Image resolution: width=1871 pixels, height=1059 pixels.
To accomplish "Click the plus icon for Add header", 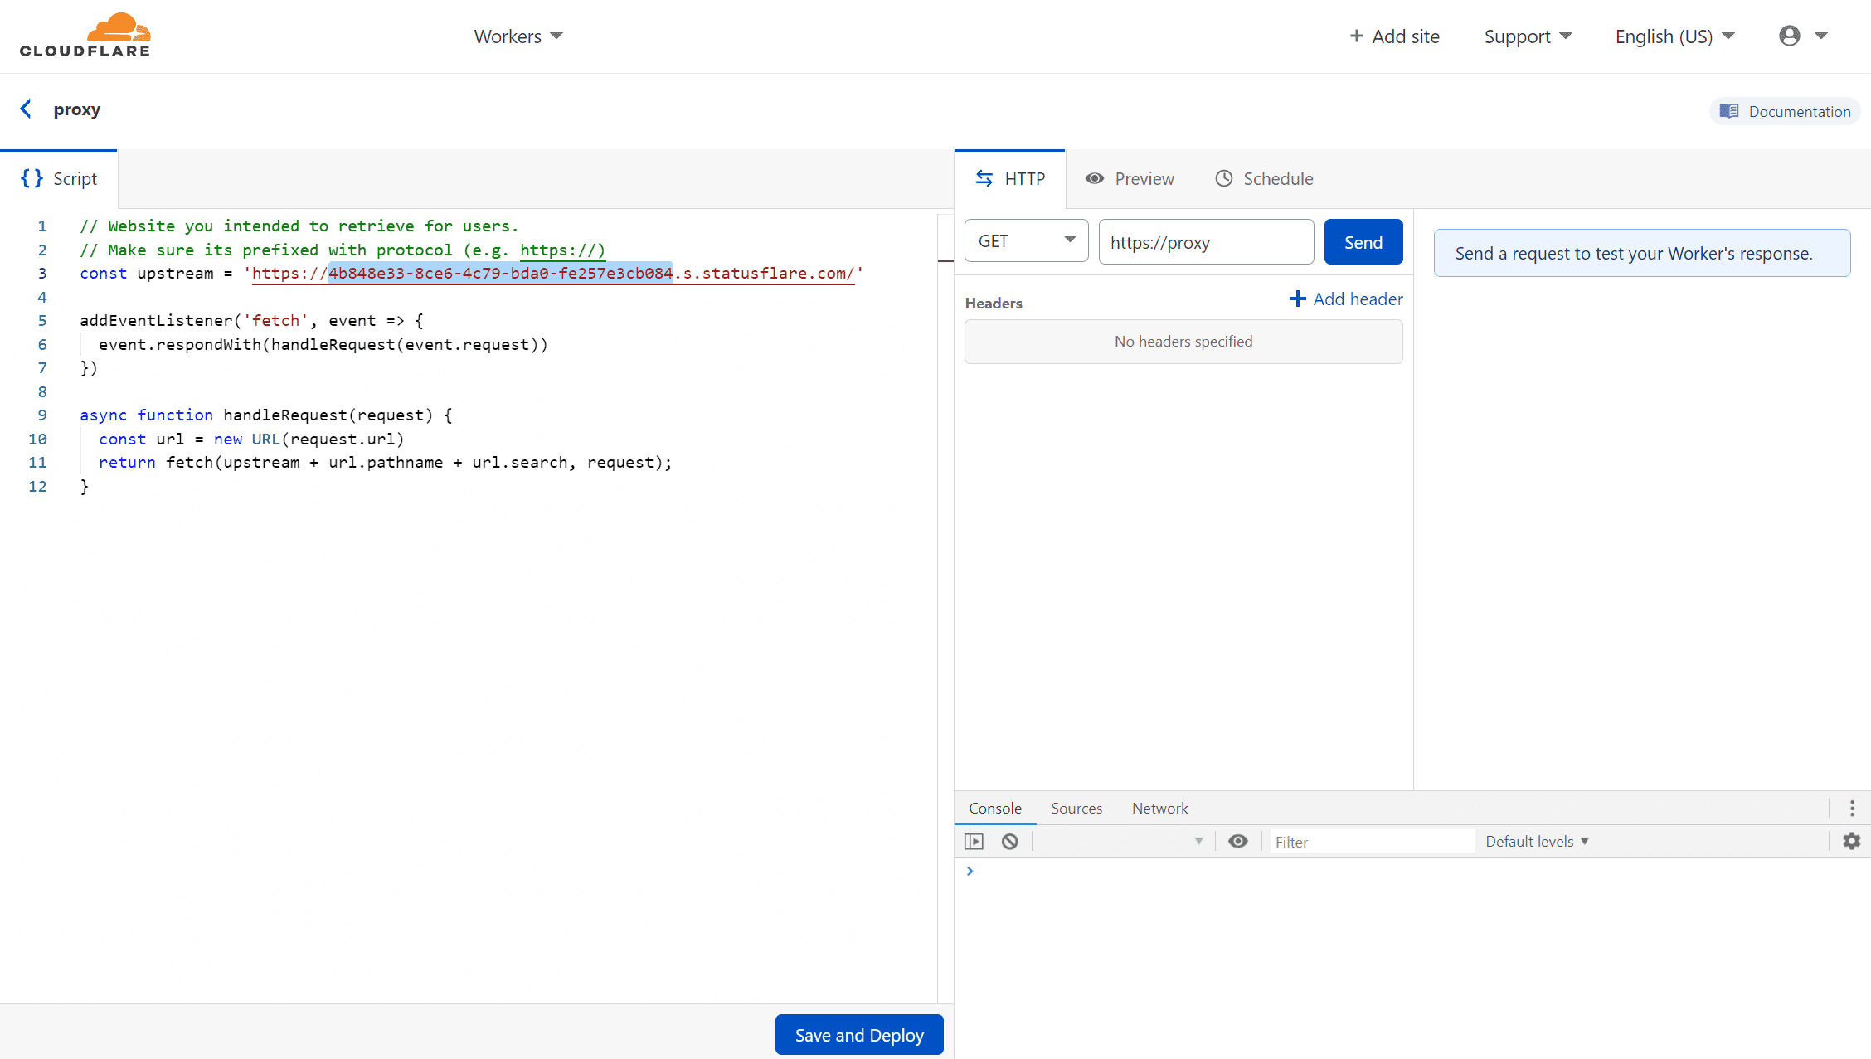I will coord(1297,299).
